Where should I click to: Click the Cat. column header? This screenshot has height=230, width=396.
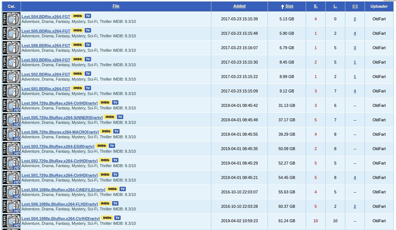pos(11,6)
